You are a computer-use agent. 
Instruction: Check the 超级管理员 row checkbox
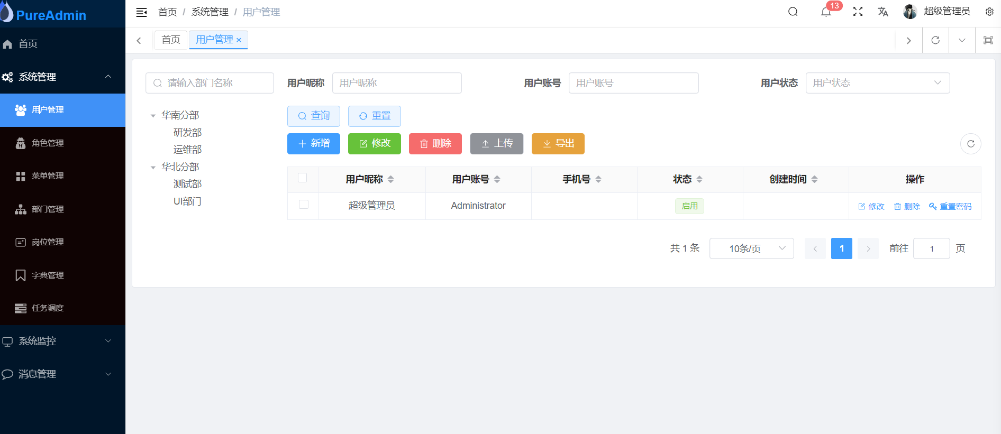[304, 204]
